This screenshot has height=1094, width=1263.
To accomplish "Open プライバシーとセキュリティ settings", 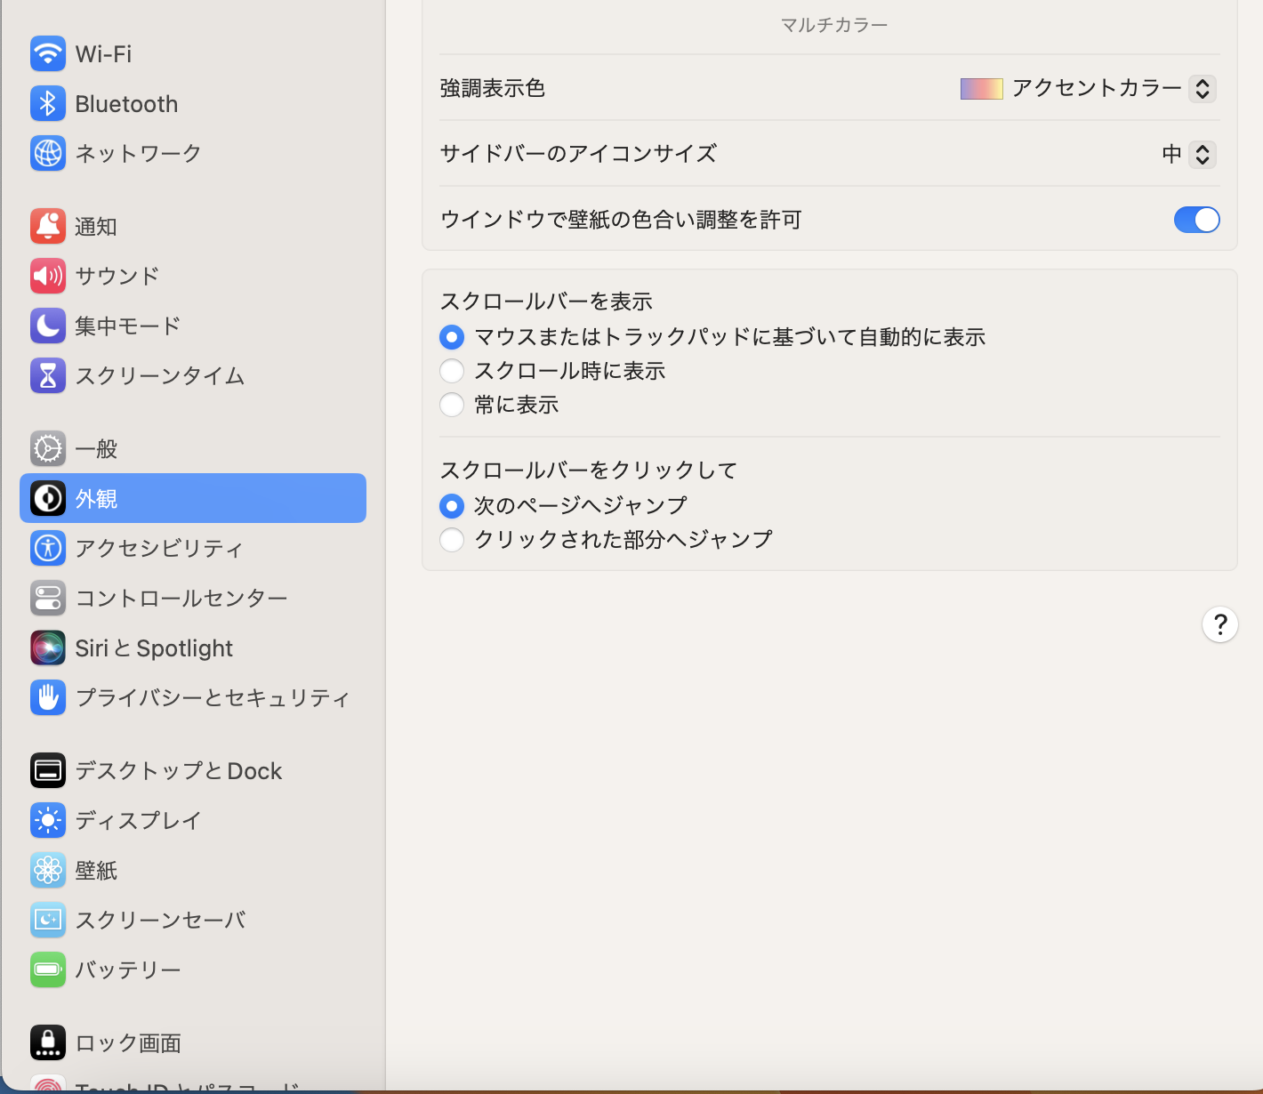I will click(193, 697).
